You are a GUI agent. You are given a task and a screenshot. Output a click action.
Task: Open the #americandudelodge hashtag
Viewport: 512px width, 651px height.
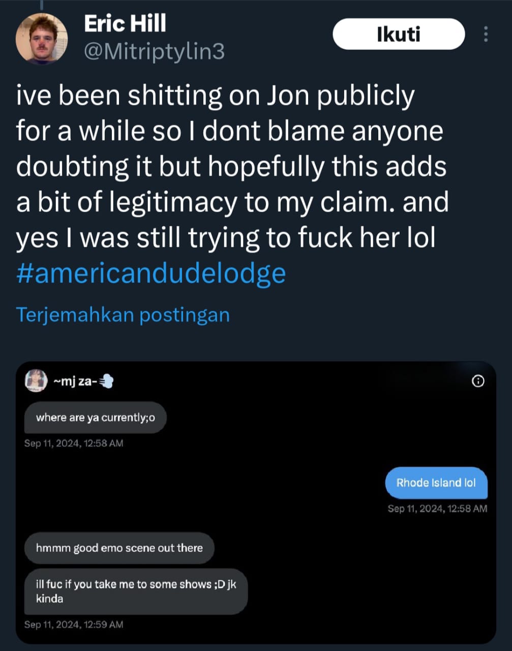coord(151,273)
